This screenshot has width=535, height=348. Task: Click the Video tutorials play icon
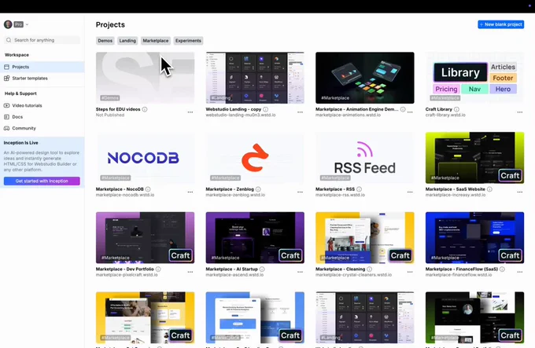point(6,105)
